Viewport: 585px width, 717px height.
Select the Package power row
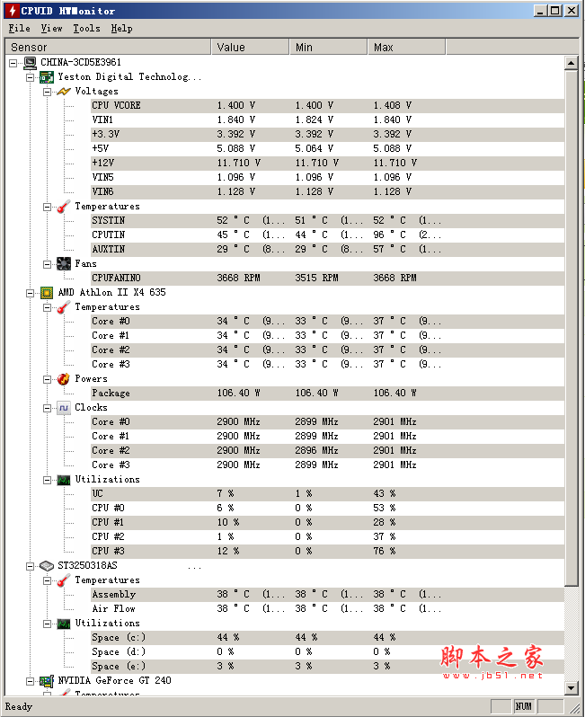click(x=327, y=394)
